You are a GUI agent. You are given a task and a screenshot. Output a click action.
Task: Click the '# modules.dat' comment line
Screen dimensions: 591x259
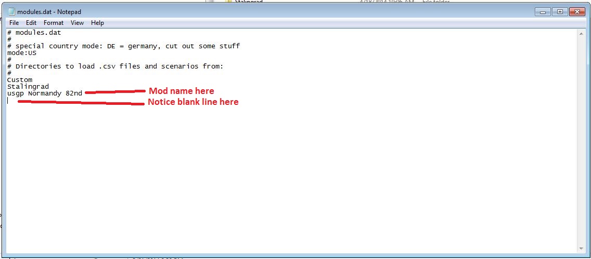click(x=34, y=33)
